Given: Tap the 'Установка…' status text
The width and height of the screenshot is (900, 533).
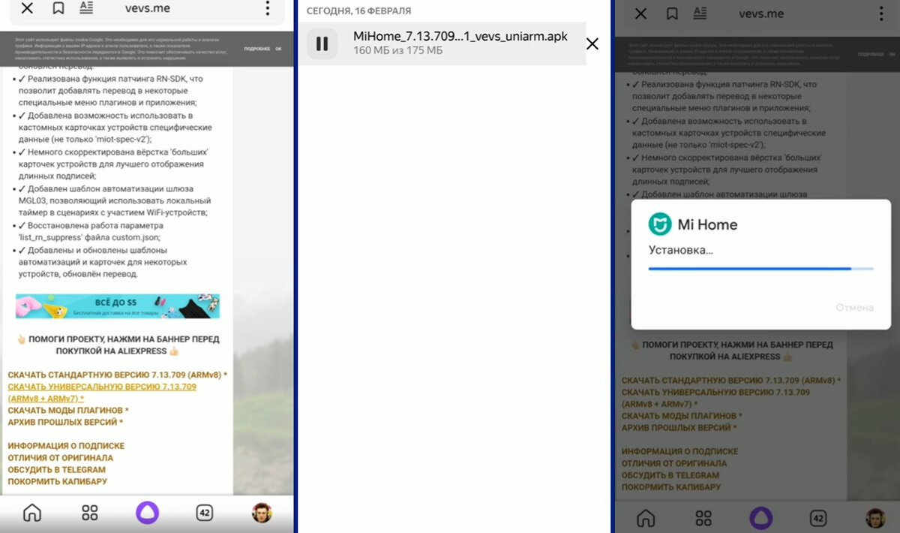Looking at the screenshot, I should (680, 250).
